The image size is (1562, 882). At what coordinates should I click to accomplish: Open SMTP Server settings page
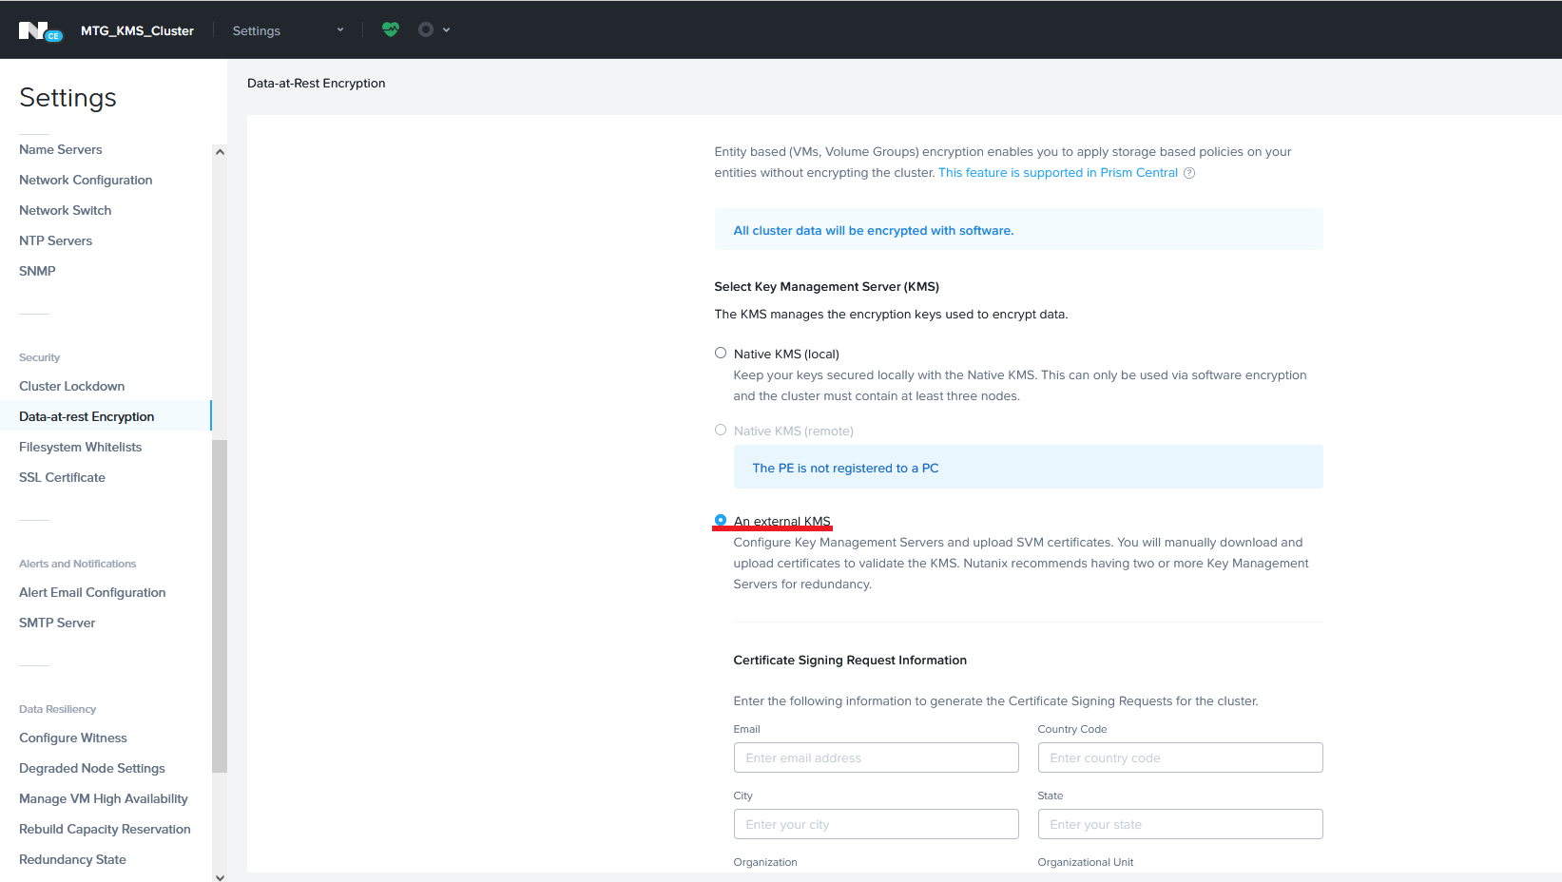[x=57, y=623]
